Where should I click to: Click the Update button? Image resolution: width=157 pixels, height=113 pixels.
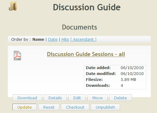click(25, 107)
